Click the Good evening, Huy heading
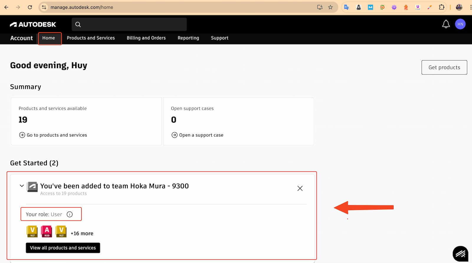 point(49,66)
